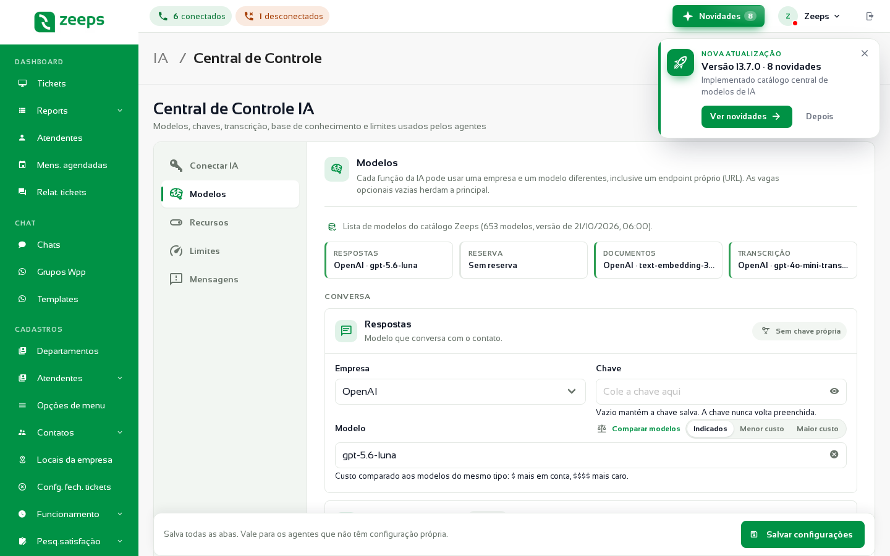Select the Indicados model filter
Image resolution: width=890 pixels, height=556 pixels.
710,429
